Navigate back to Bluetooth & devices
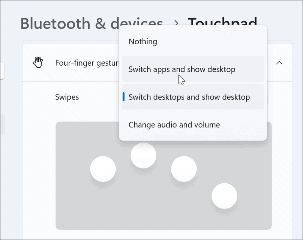 click(91, 23)
